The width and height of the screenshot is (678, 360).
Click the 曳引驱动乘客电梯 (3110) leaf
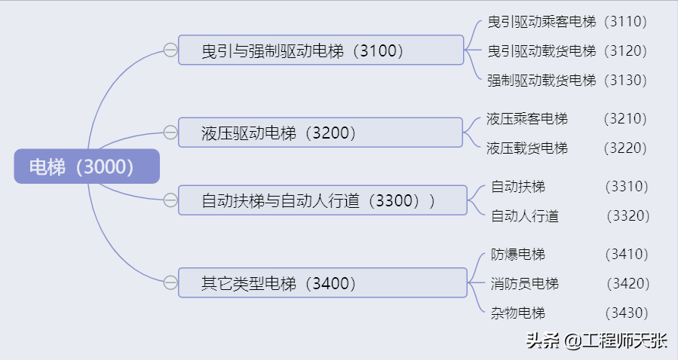(x=567, y=22)
